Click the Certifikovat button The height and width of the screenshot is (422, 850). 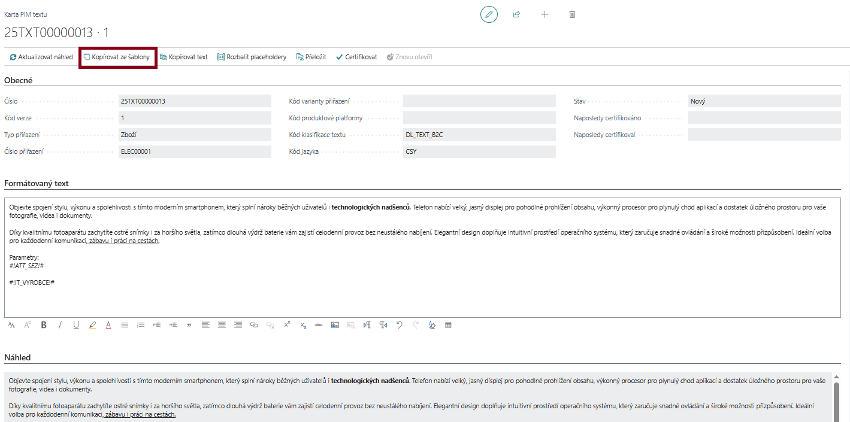point(356,57)
